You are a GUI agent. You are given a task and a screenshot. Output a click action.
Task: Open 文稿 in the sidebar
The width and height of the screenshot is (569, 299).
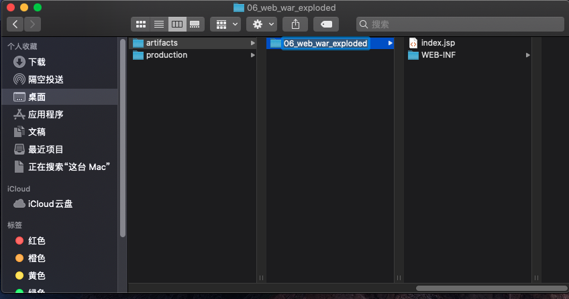[60, 132]
